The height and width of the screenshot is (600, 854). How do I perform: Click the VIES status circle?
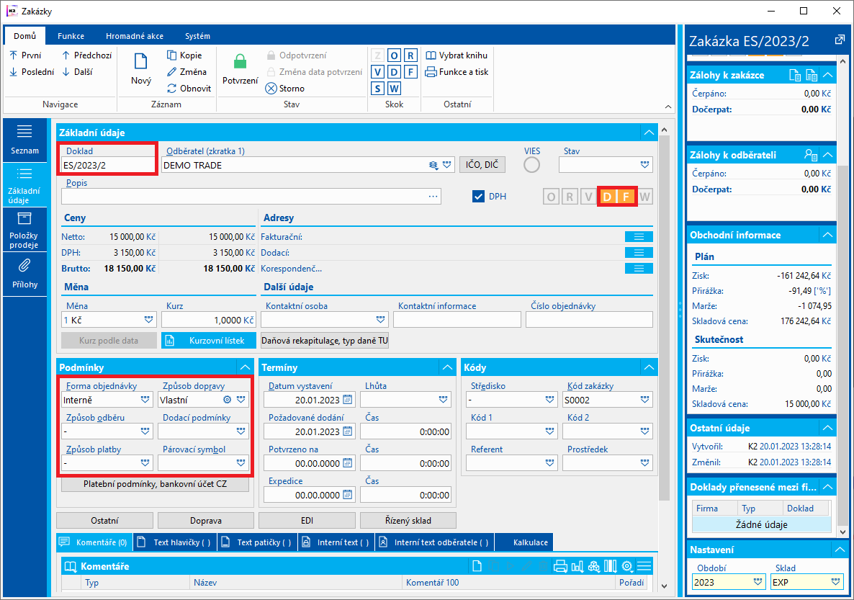[x=531, y=164]
